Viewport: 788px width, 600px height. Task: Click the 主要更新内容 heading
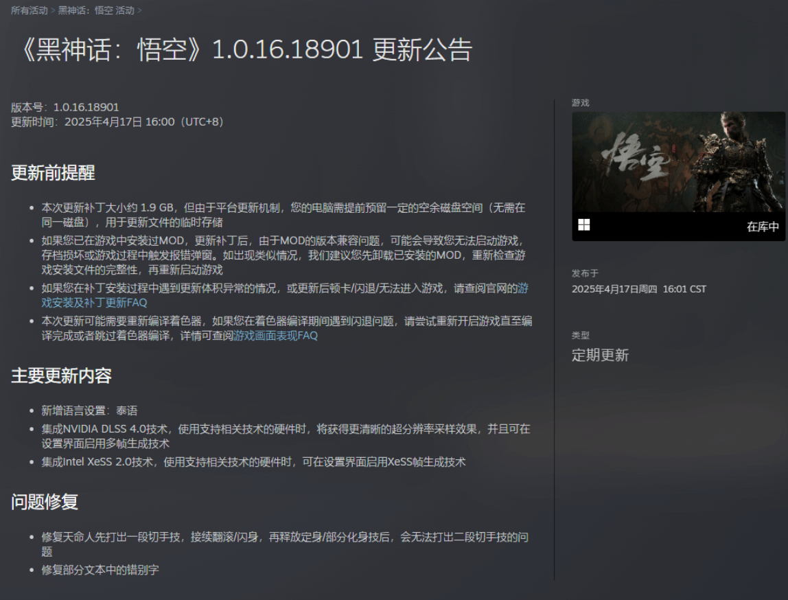tap(61, 376)
